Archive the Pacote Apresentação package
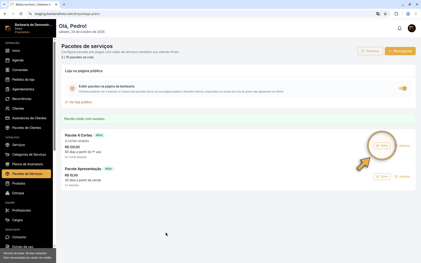Viewport: 421px width, 263px height. pyautogui.click(x=402, y=177)
